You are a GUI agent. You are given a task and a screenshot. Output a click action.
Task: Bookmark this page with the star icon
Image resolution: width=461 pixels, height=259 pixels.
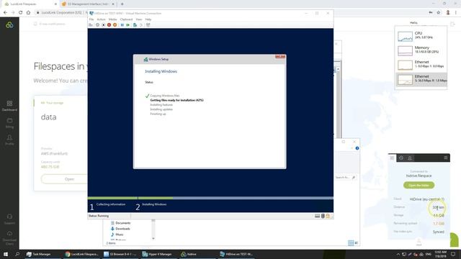(x=439, y=13)
